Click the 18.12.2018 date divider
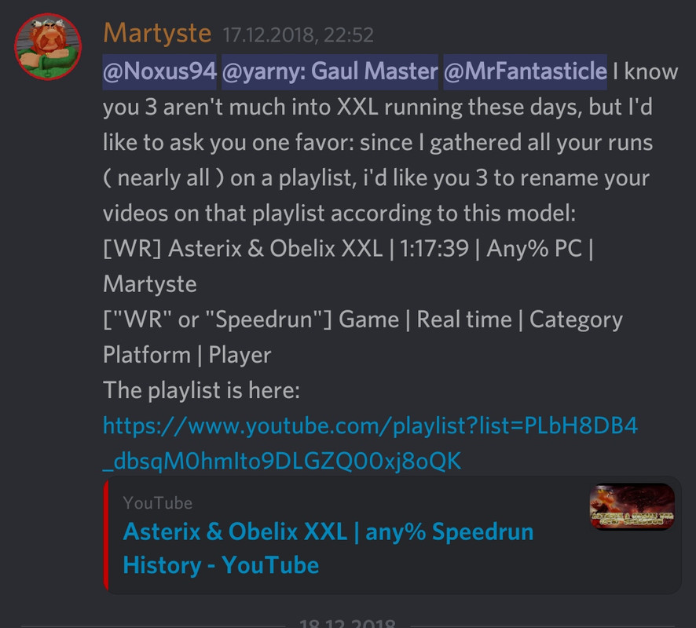The image size is (696, 628). click(347, 623)
